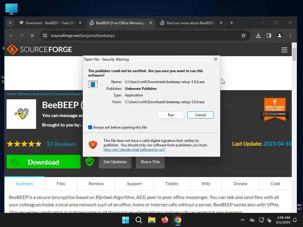Select the Donate tab
The height and width of the screenshot is (227, 303).
[240, 184]
